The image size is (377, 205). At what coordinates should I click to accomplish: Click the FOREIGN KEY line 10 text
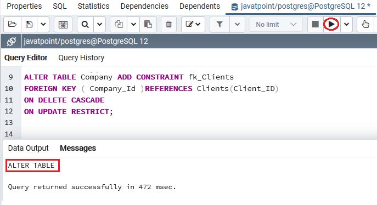(151, 89)
